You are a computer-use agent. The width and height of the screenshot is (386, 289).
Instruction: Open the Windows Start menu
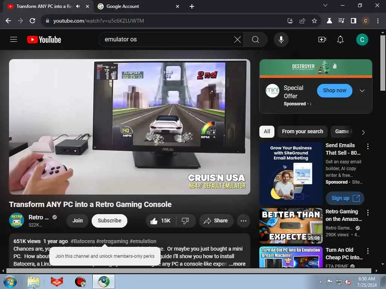pyautogui.click(x=10, y=282)
